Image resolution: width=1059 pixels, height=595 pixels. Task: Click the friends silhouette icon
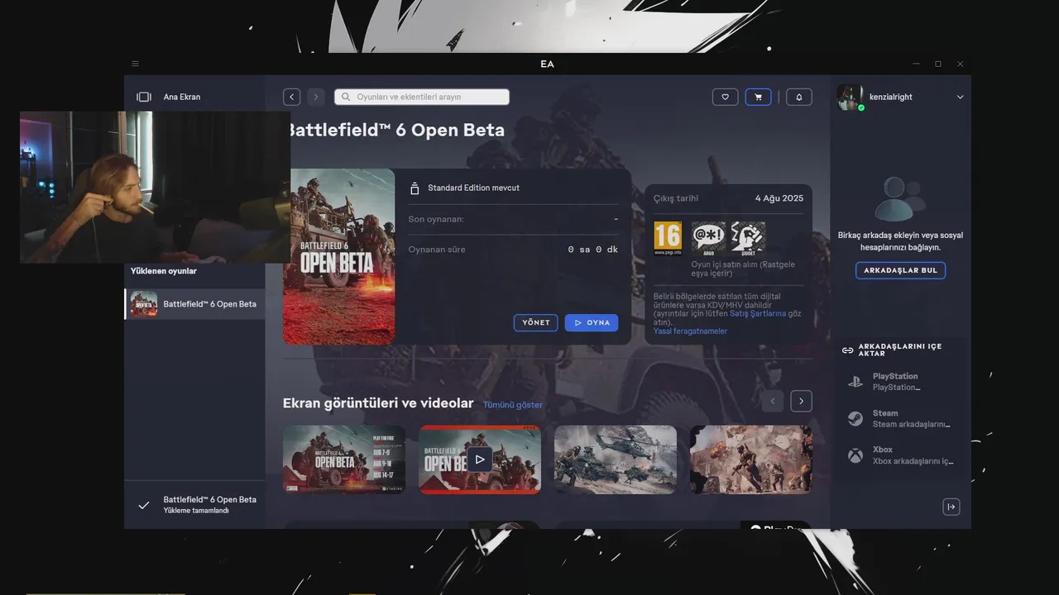point(900,198)
